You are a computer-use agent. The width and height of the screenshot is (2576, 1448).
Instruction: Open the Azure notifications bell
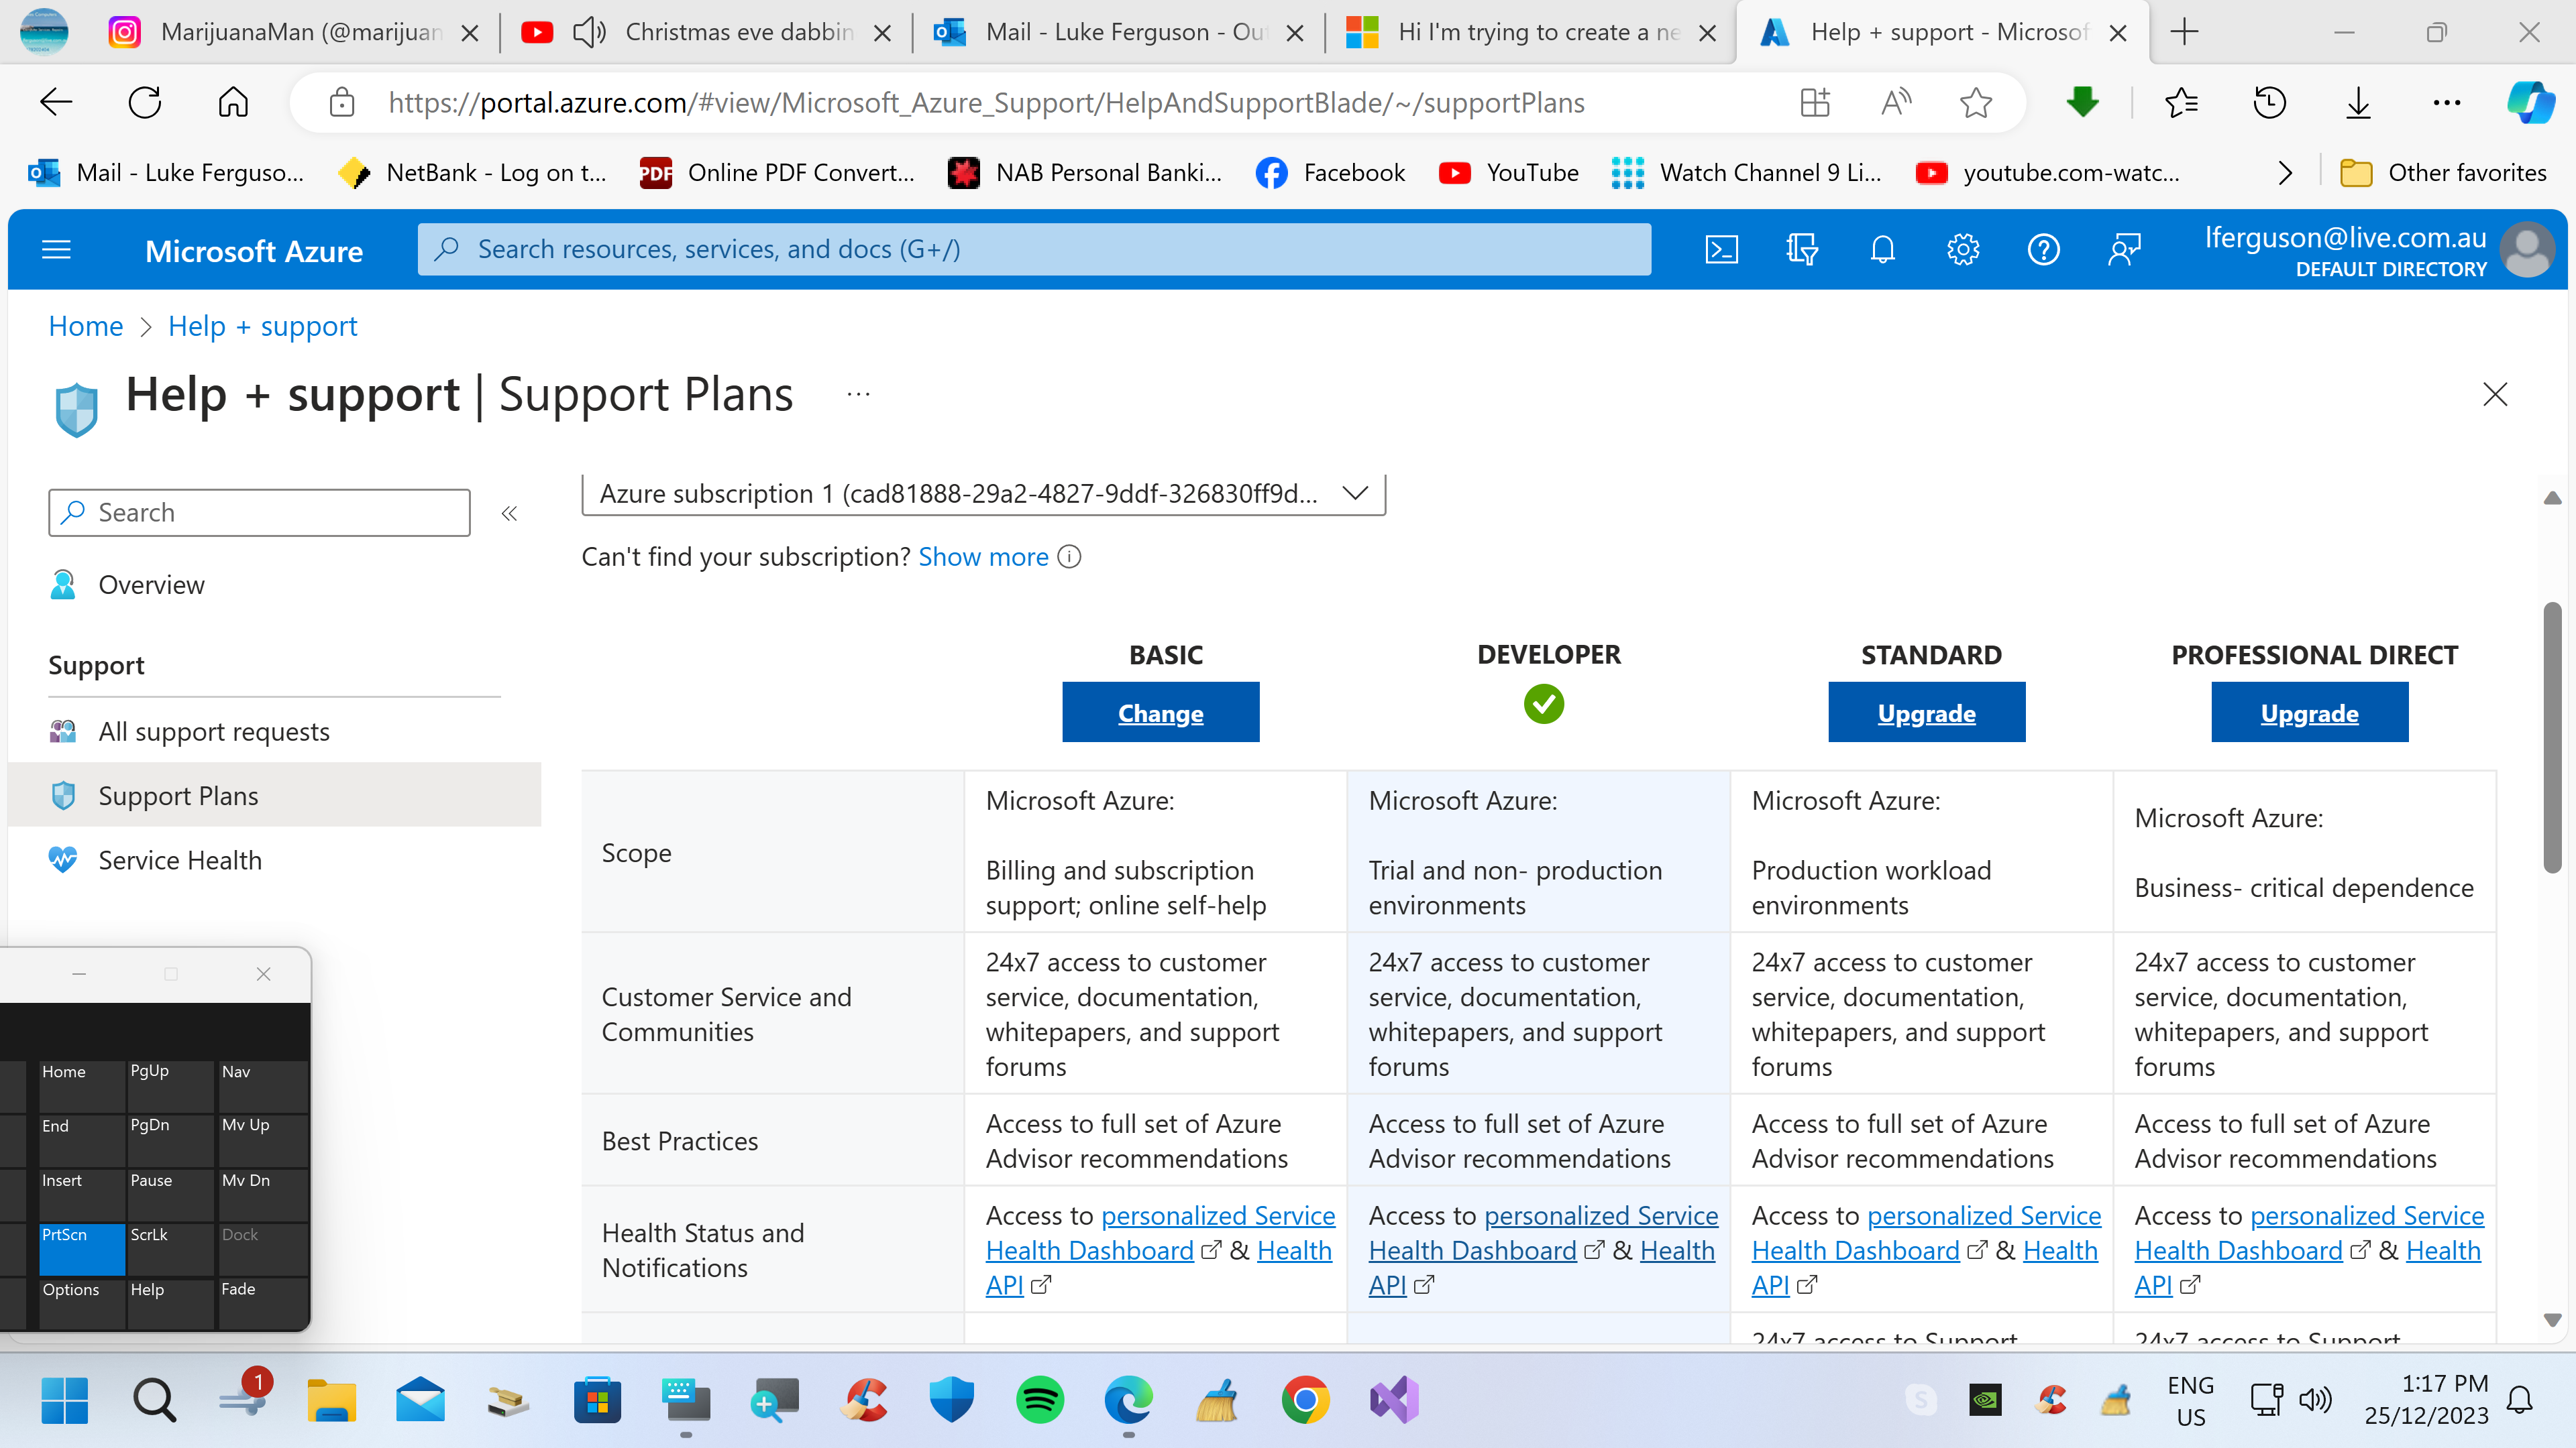click(x=1882, y=249)
